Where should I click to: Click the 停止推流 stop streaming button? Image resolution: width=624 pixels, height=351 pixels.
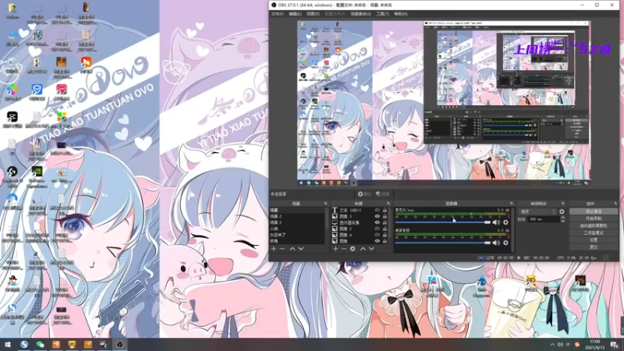(x=594, y=211)
